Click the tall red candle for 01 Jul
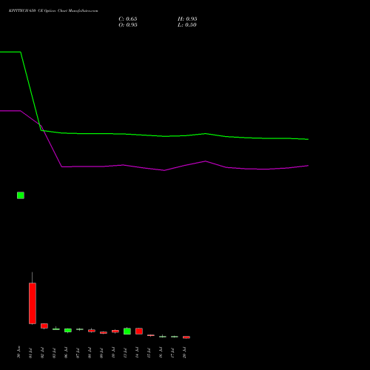Screen dimensions: 370x370 pos(33,303)
